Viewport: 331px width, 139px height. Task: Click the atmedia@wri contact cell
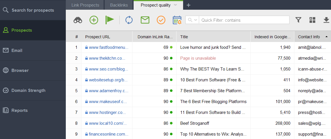(x=313, y=58)
